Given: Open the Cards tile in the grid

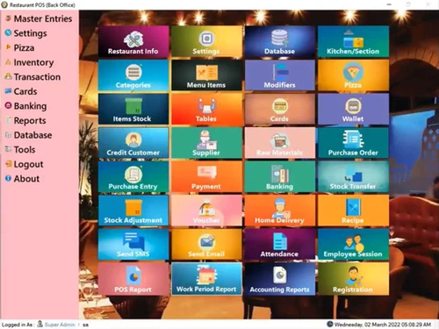Looking at the screenshot, I should pos(280,109).
